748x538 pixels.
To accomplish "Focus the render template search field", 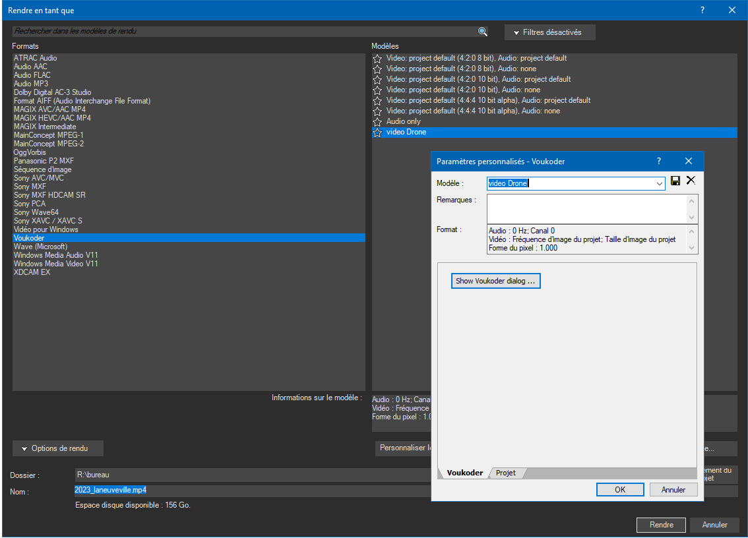I will [x=245, y=31].
